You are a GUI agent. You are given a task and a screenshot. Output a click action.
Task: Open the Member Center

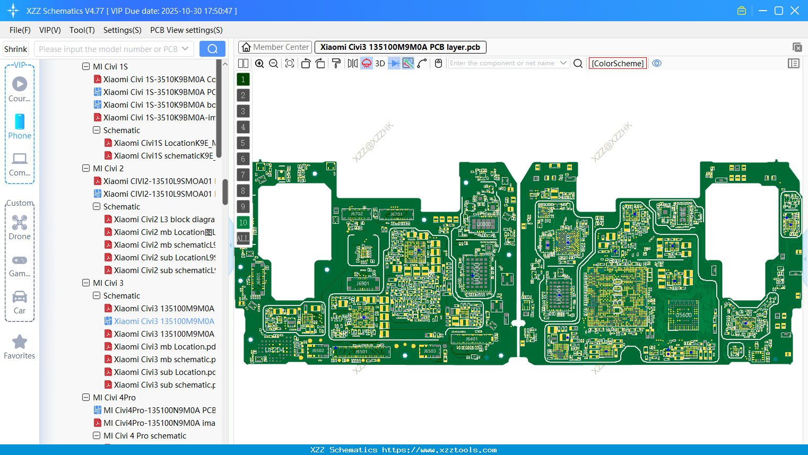275,47
